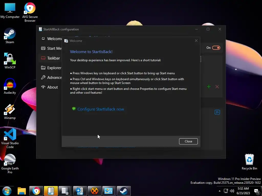
Task: Select the Welcome dialog taskbar button
Action: click(x=65, y=191)
